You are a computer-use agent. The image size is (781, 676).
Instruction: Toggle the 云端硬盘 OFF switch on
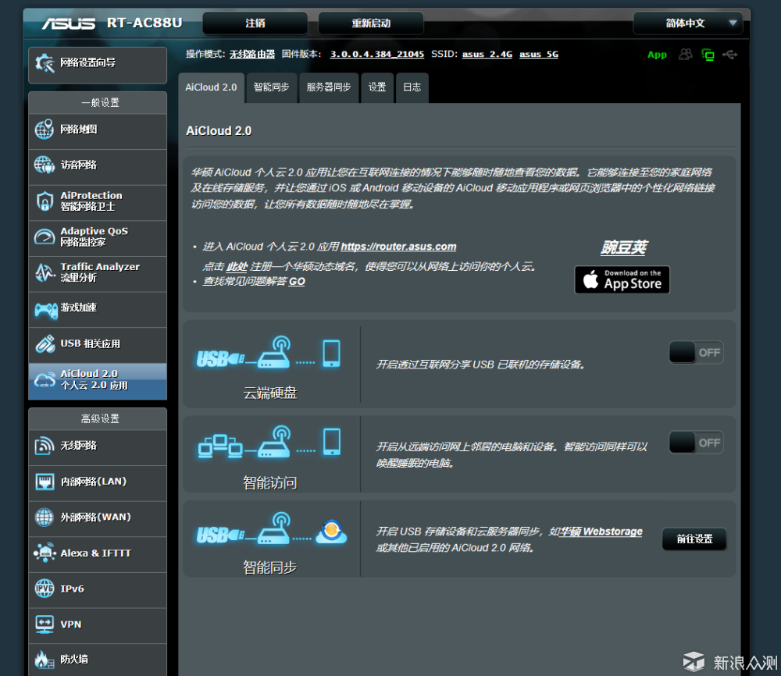pos(696,352)
